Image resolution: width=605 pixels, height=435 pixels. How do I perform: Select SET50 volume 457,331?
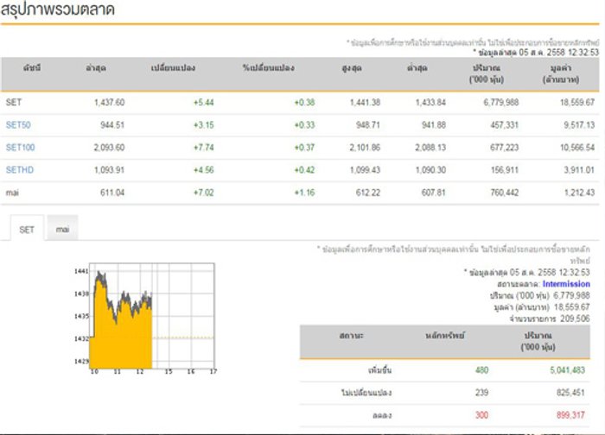pos(504,125)
